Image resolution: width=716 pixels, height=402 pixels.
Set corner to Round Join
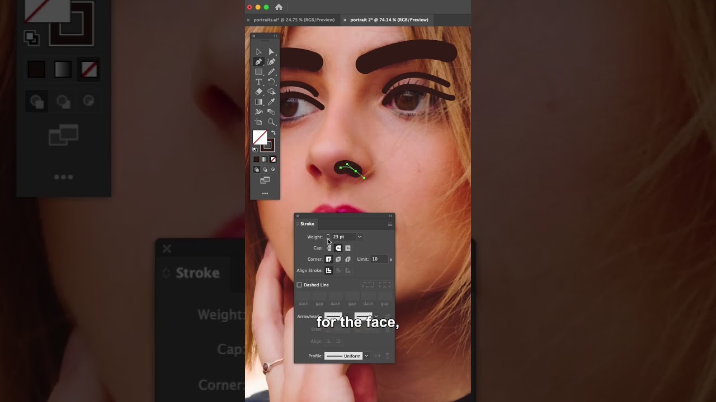(338, 259)
